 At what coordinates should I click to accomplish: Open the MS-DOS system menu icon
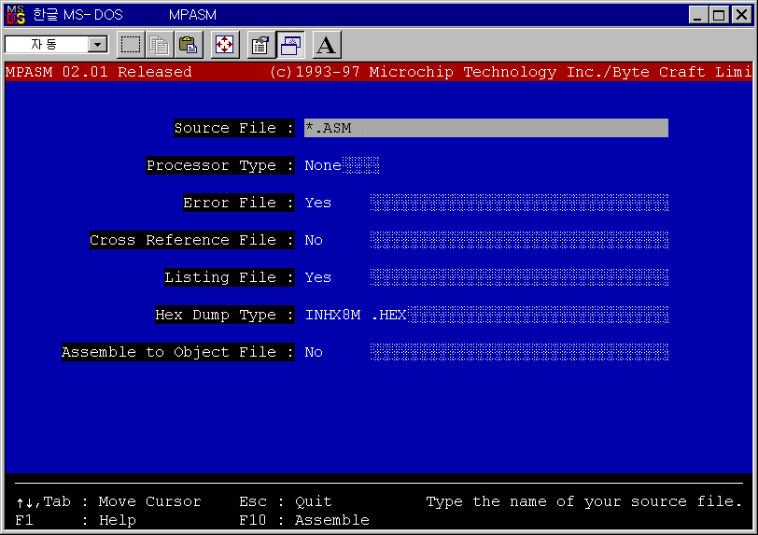tap(16, 15)
